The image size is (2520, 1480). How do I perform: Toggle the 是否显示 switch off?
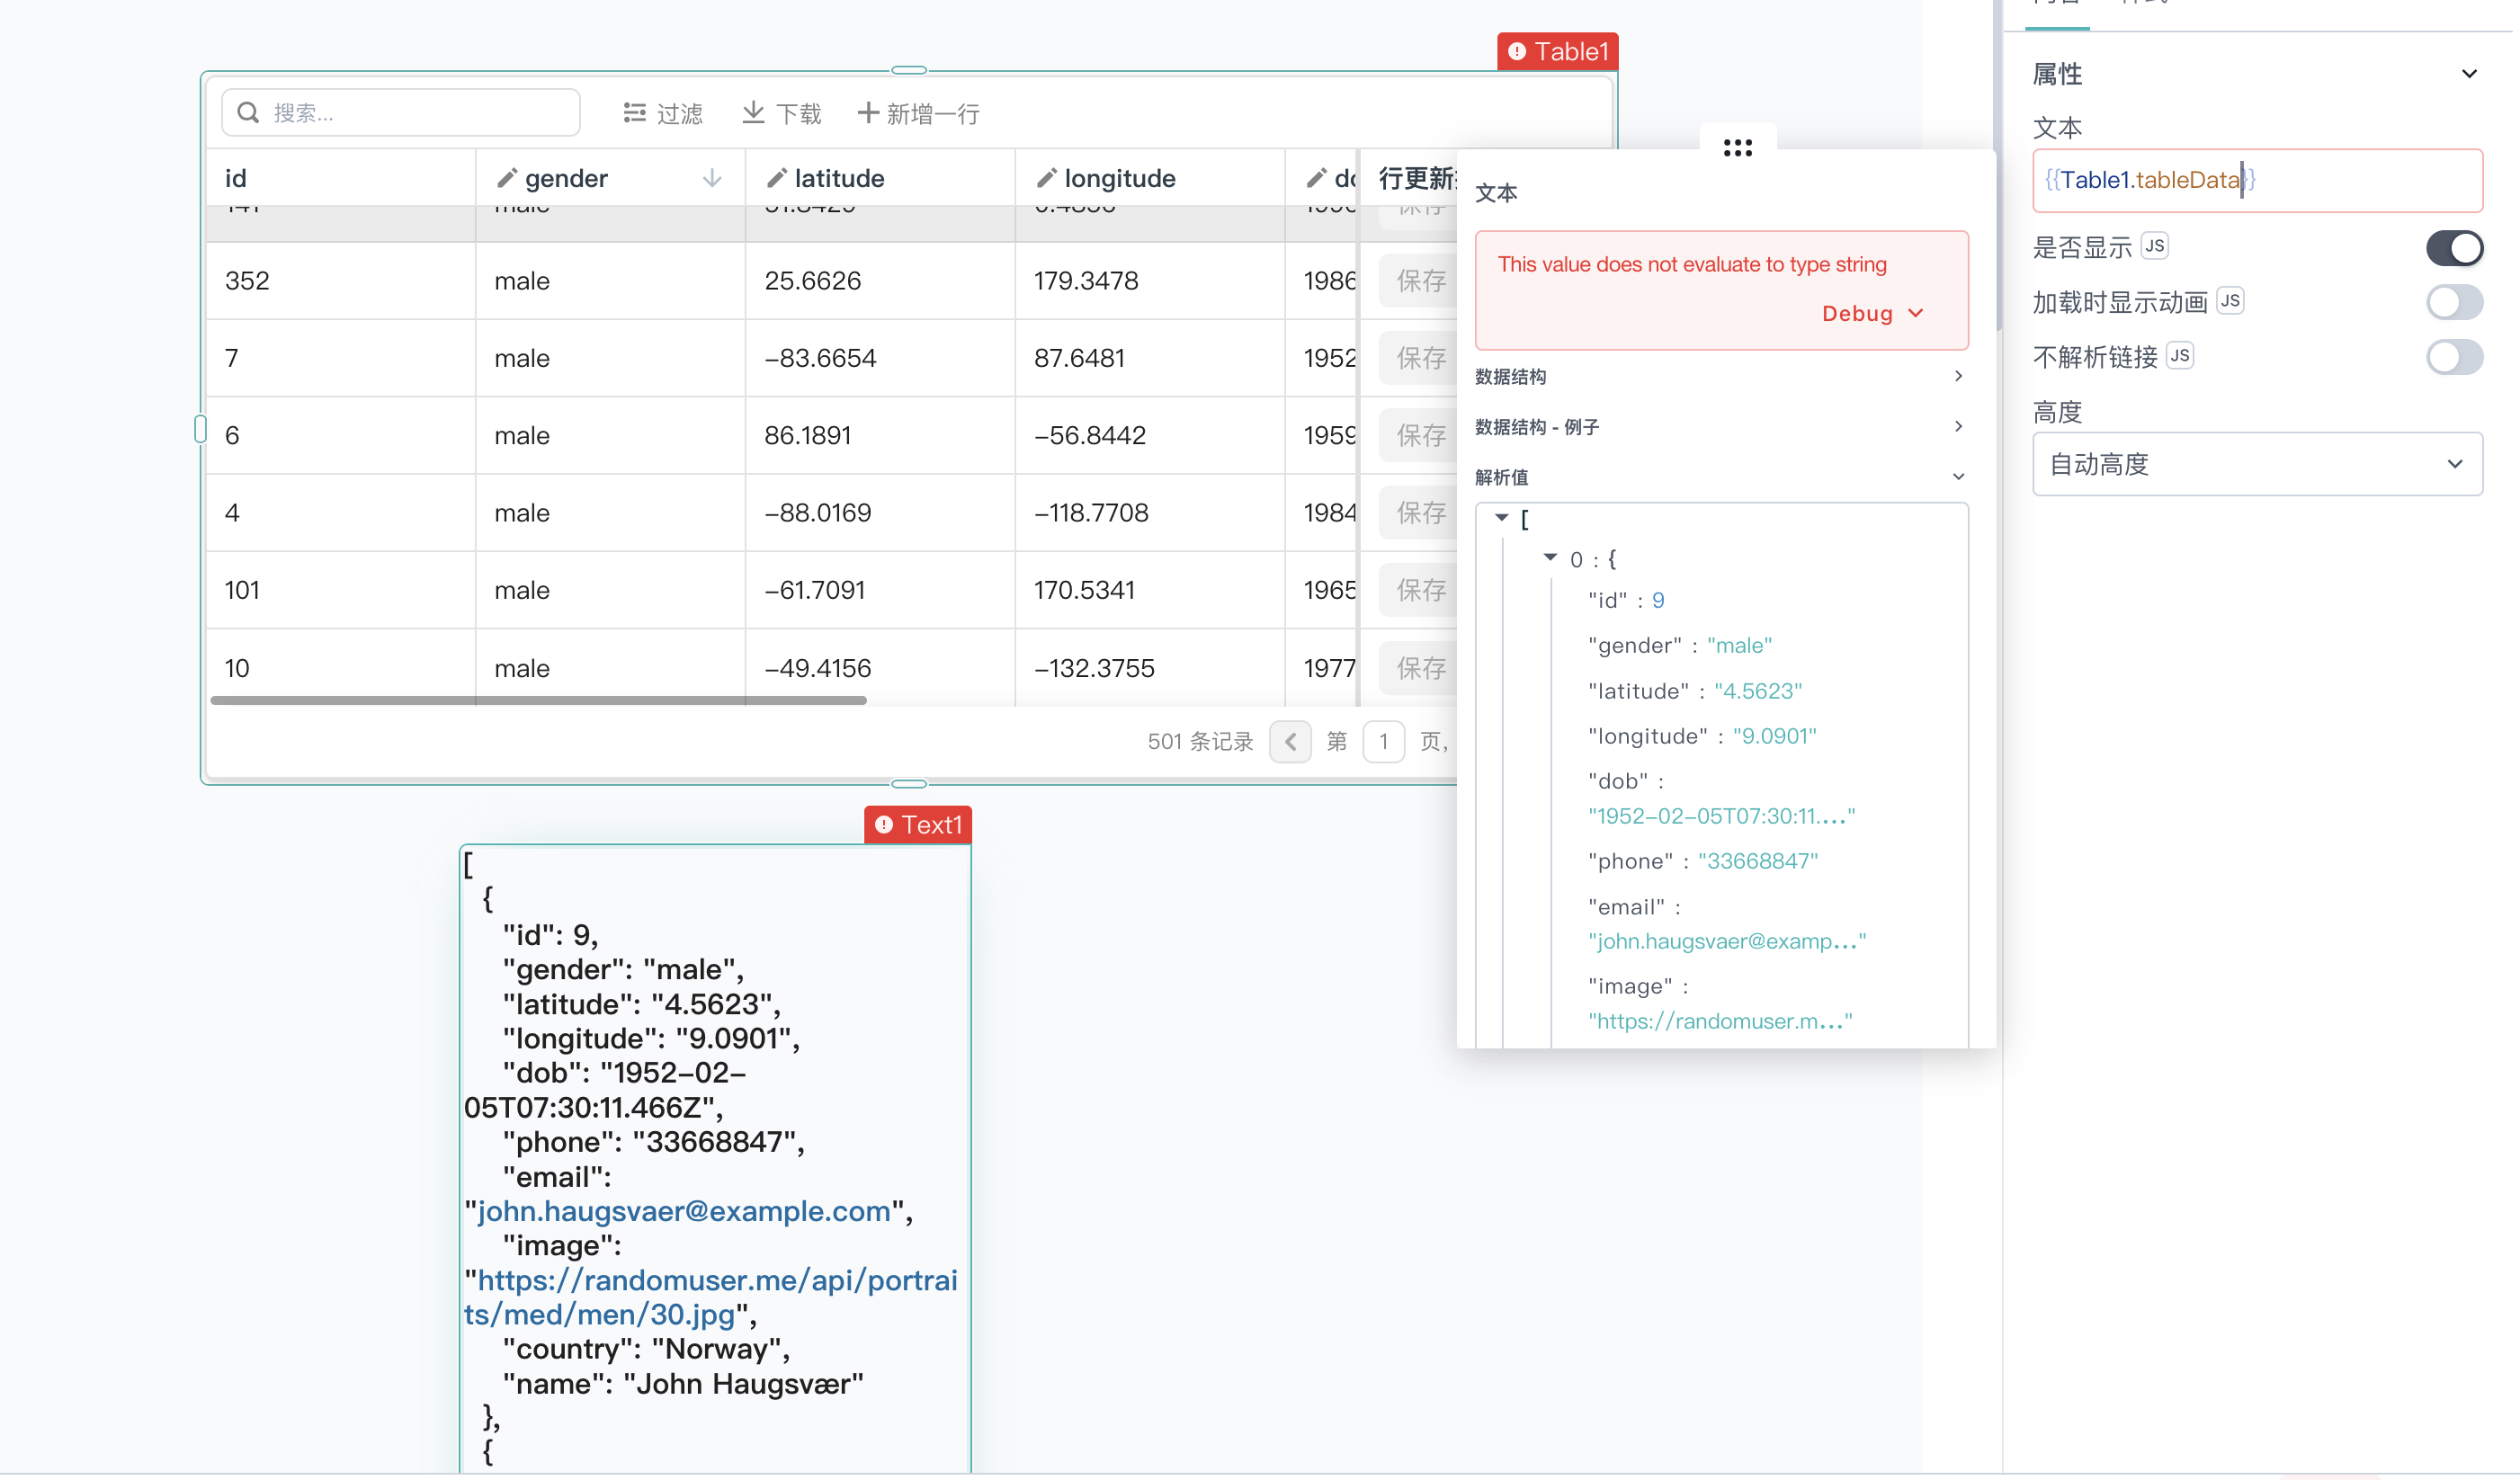point(2454,247)
